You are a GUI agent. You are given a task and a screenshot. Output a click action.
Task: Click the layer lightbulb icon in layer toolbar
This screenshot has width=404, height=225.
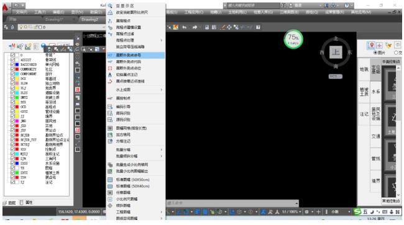pyautogui.click(x=21, y=27)
